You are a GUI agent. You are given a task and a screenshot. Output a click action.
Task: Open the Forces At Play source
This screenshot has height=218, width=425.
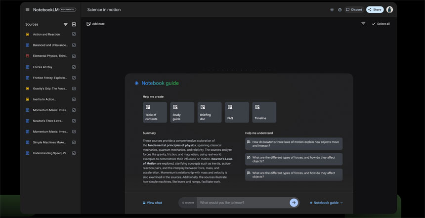click(42, 67)
